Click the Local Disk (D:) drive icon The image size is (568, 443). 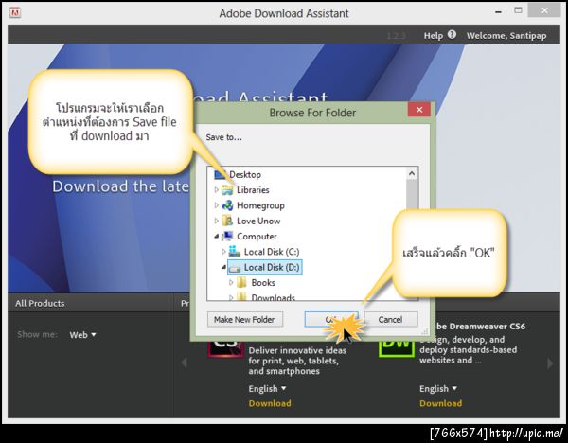[x=235, y=268]
